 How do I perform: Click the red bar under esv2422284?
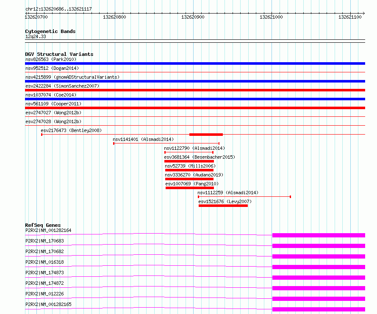click(195, 90)
